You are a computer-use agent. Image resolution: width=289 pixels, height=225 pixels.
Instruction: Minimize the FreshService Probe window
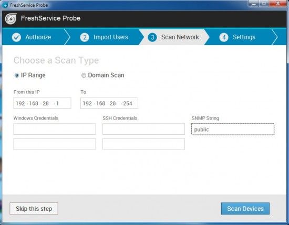coord(254,4)
